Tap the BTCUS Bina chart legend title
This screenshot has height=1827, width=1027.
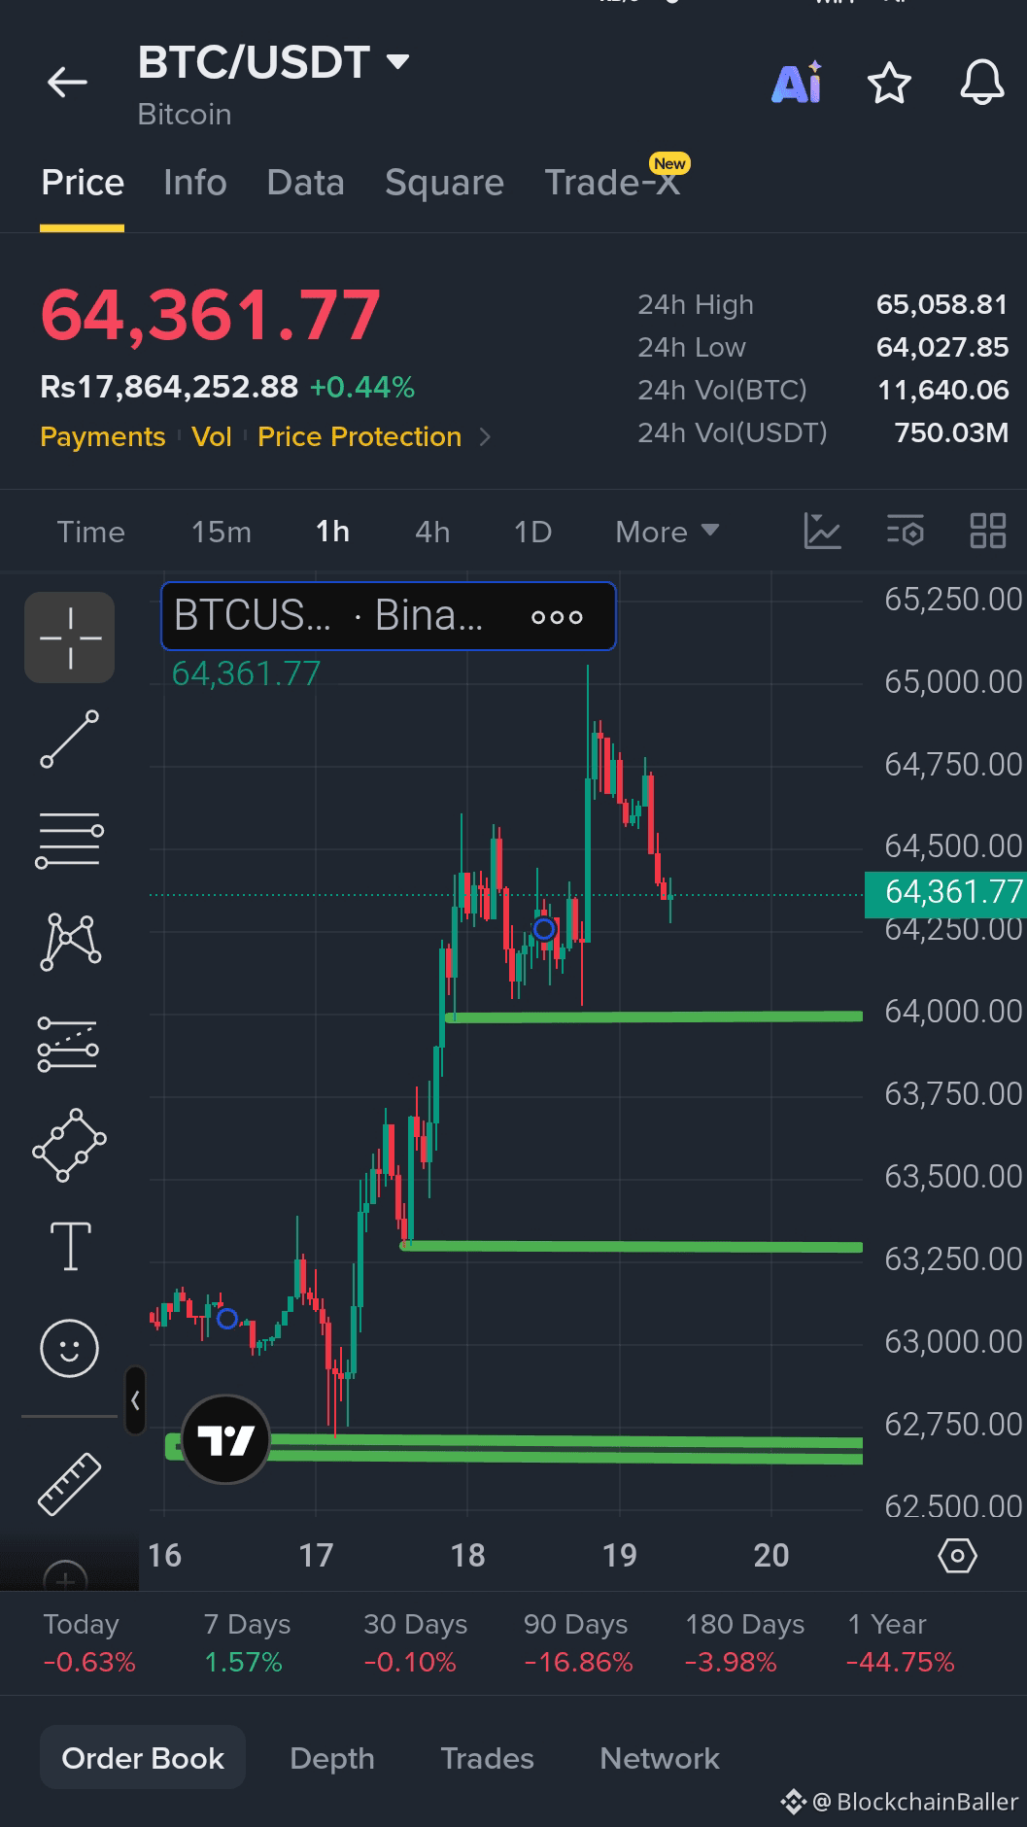328,616
